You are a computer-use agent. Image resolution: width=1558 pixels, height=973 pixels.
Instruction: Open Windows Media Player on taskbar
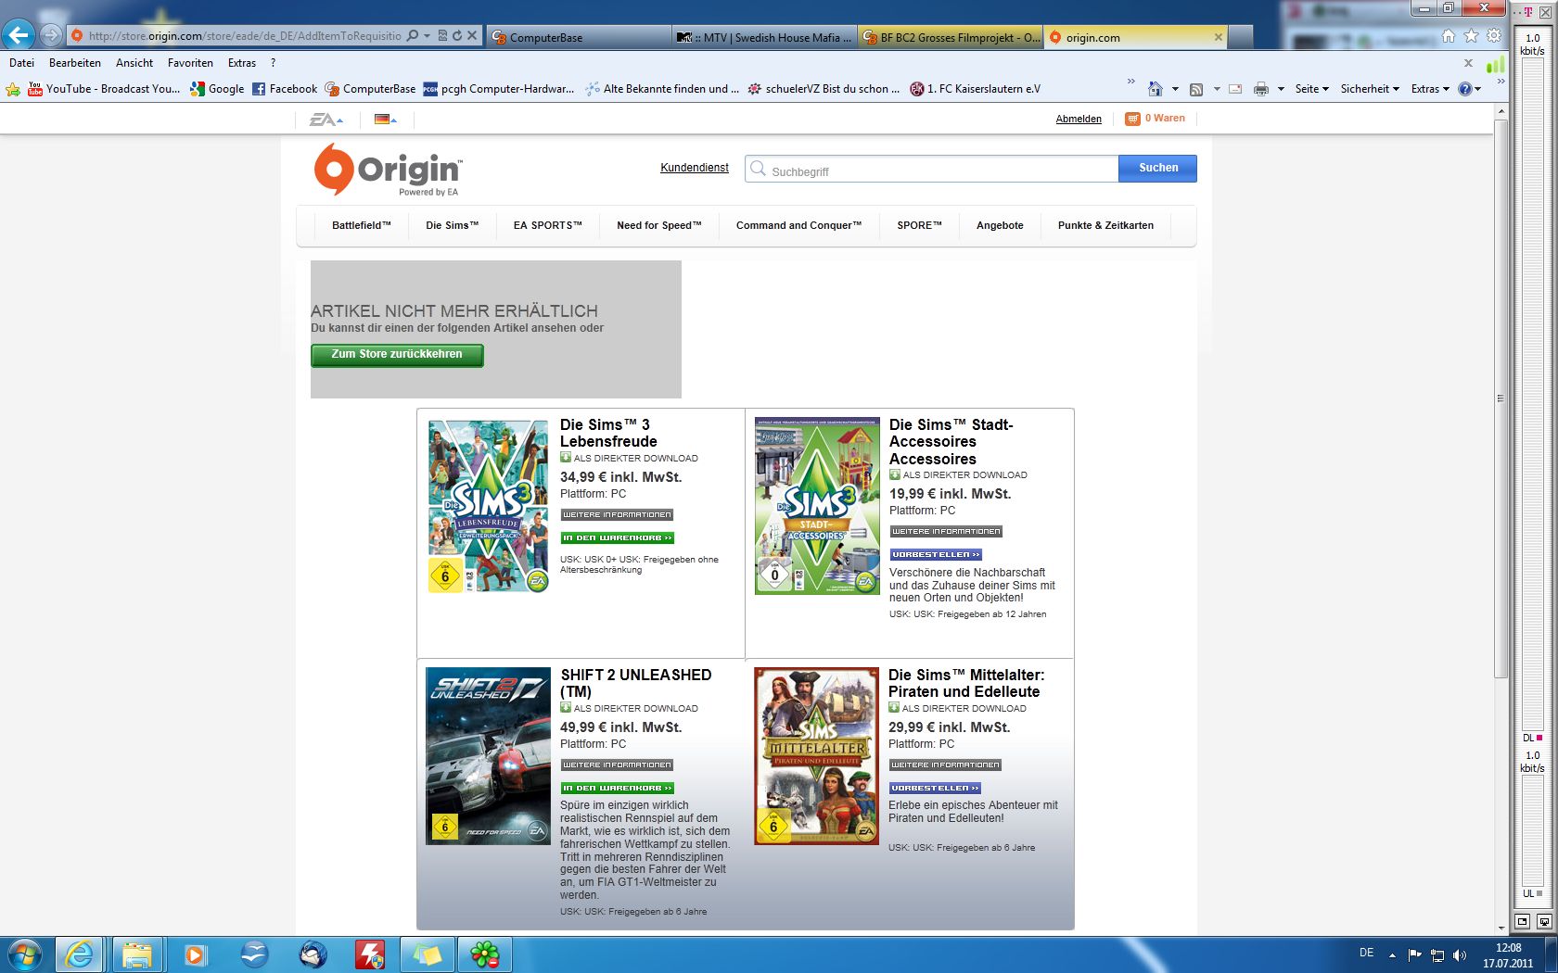195,954
